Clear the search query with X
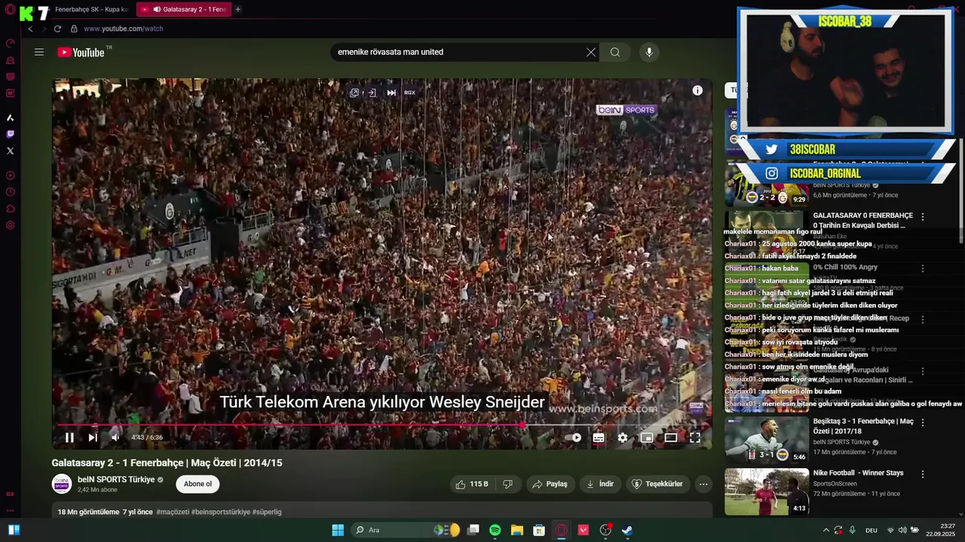 point(591,52)
